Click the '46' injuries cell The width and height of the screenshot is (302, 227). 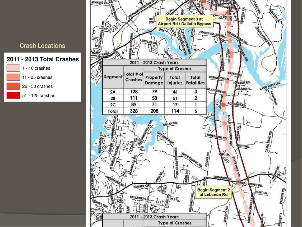[175, 92]
